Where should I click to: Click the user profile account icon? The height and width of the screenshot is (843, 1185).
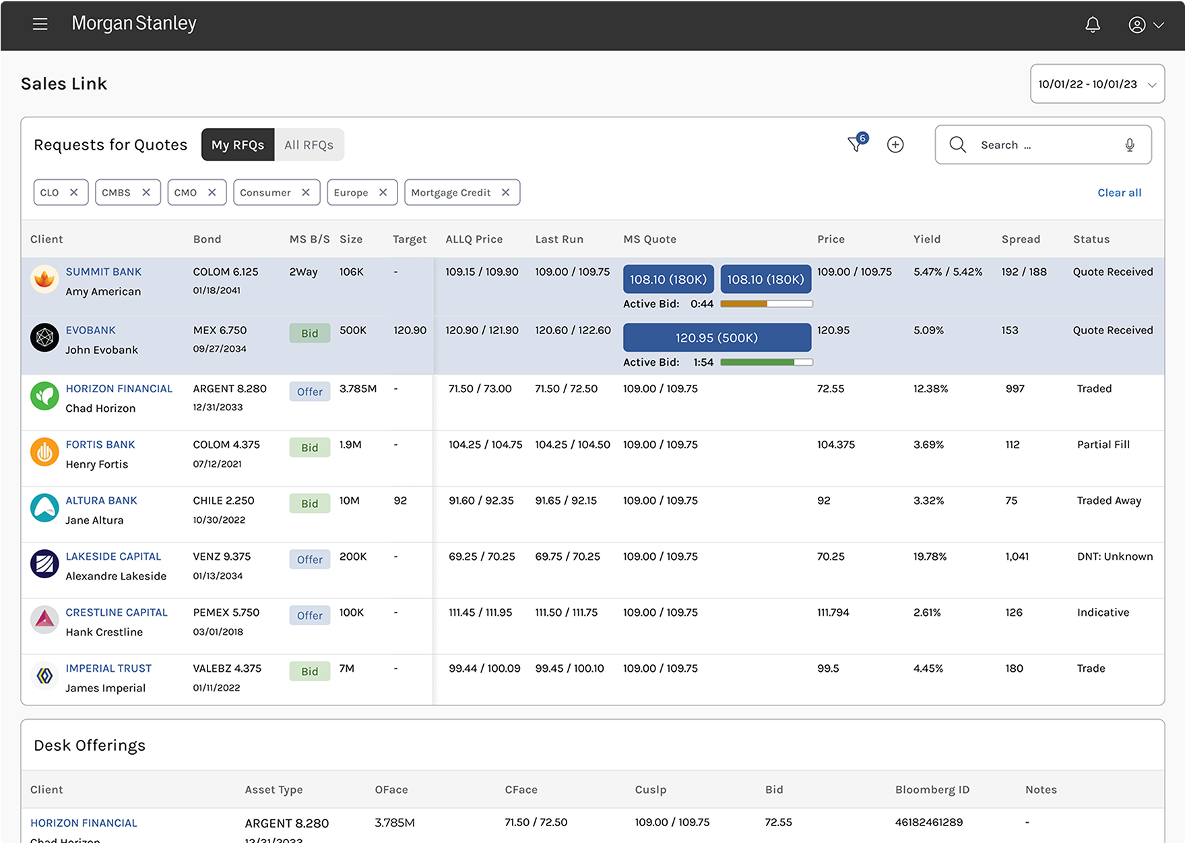coord(1136,25)
